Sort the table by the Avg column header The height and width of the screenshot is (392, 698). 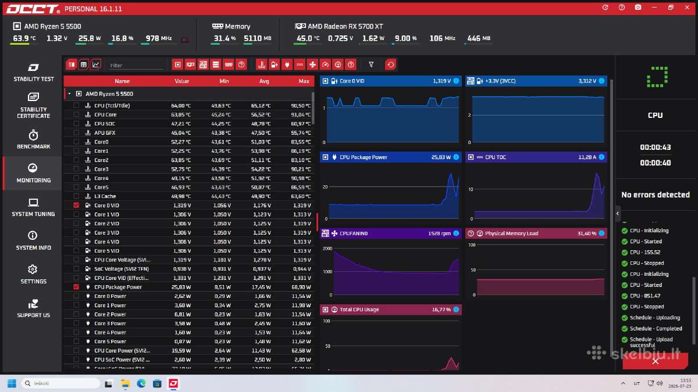(x=264, y=81)
